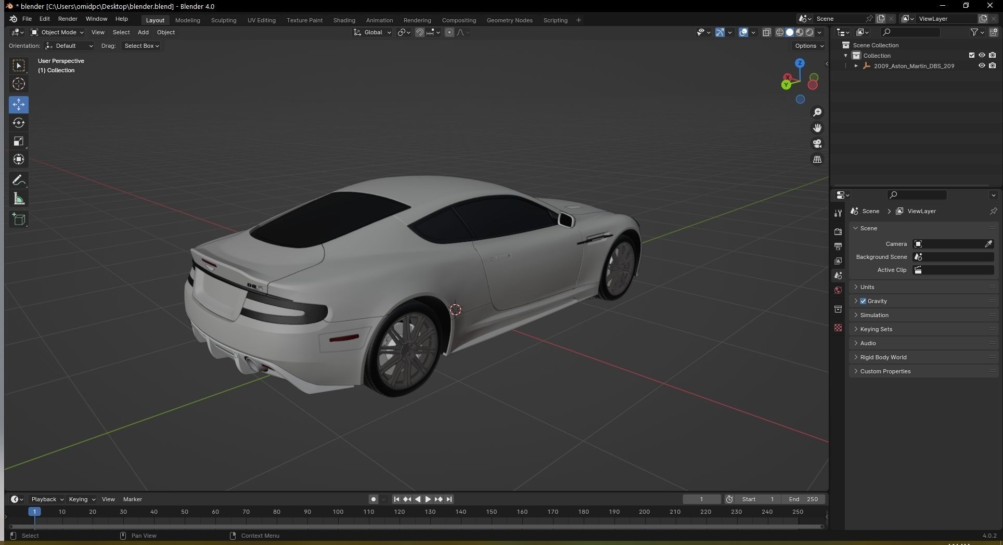1003x545 pixels.
Task: Select the Transform tool
Action: pyautogui.click(x=19, y=159)
